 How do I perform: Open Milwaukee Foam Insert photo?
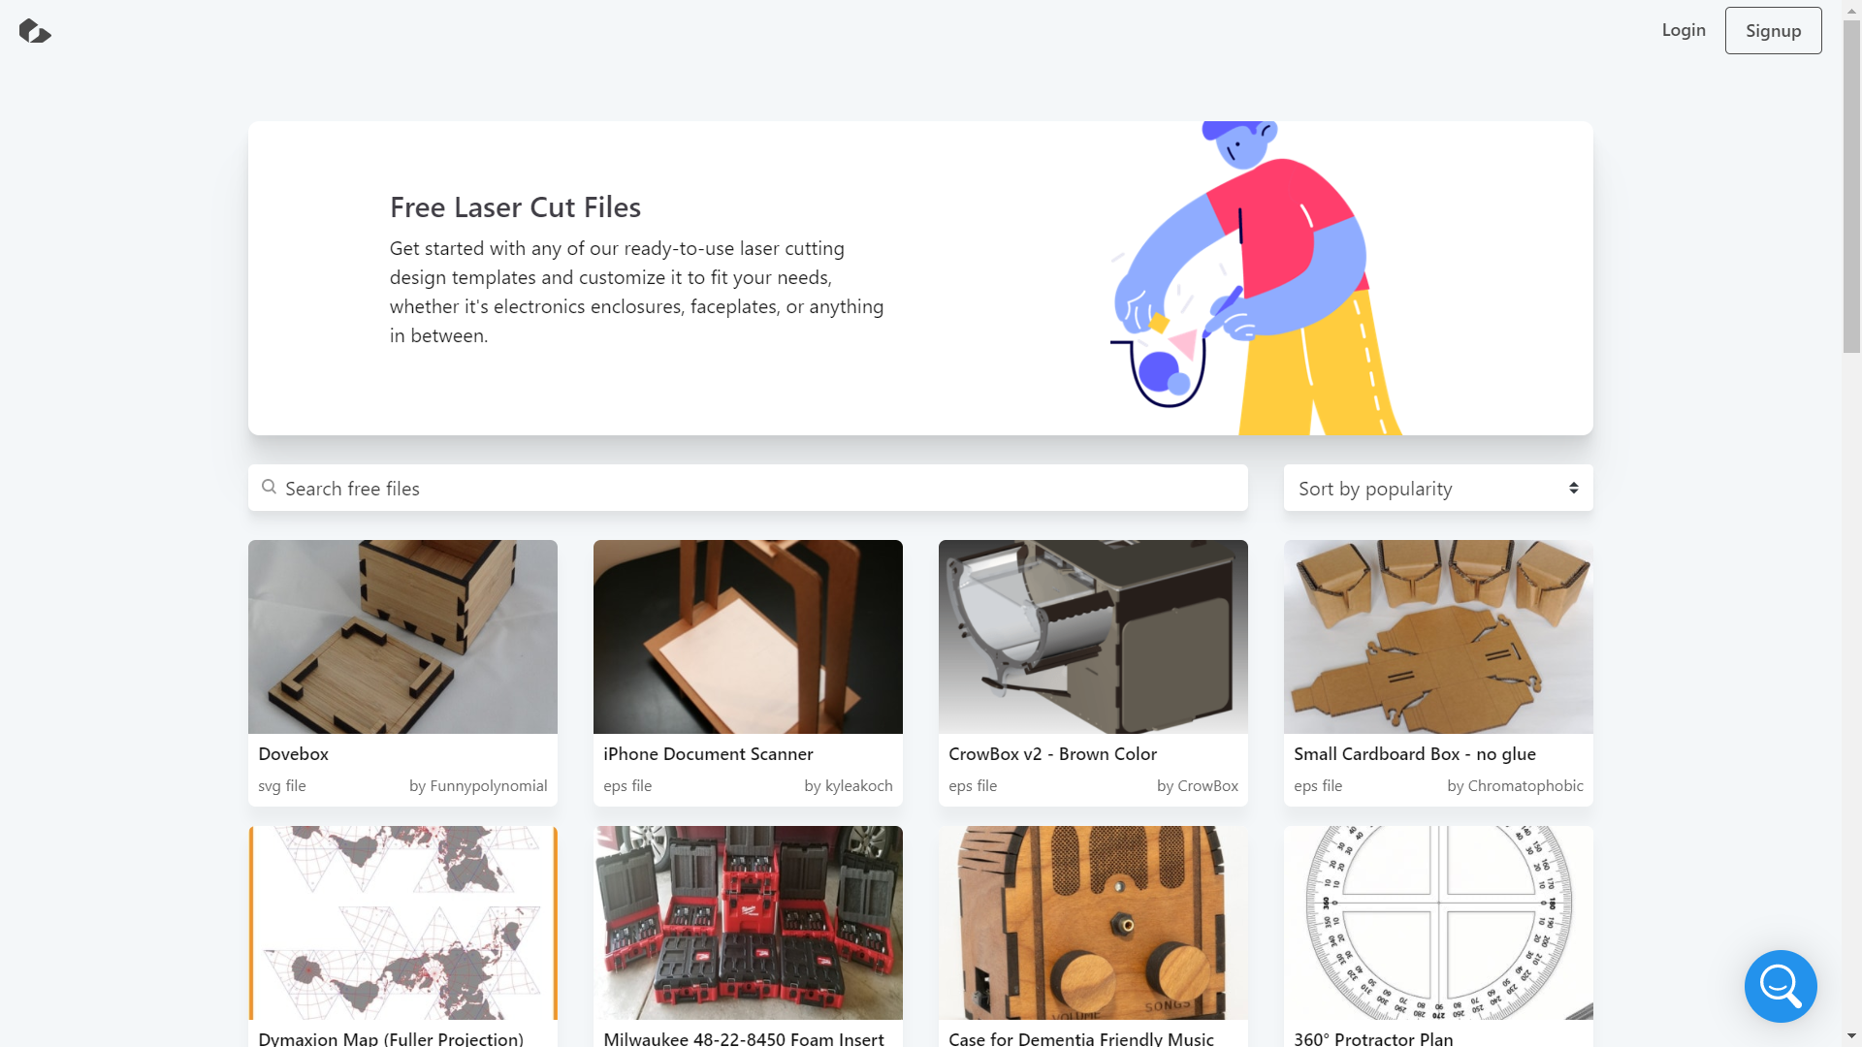click(748, 922)
